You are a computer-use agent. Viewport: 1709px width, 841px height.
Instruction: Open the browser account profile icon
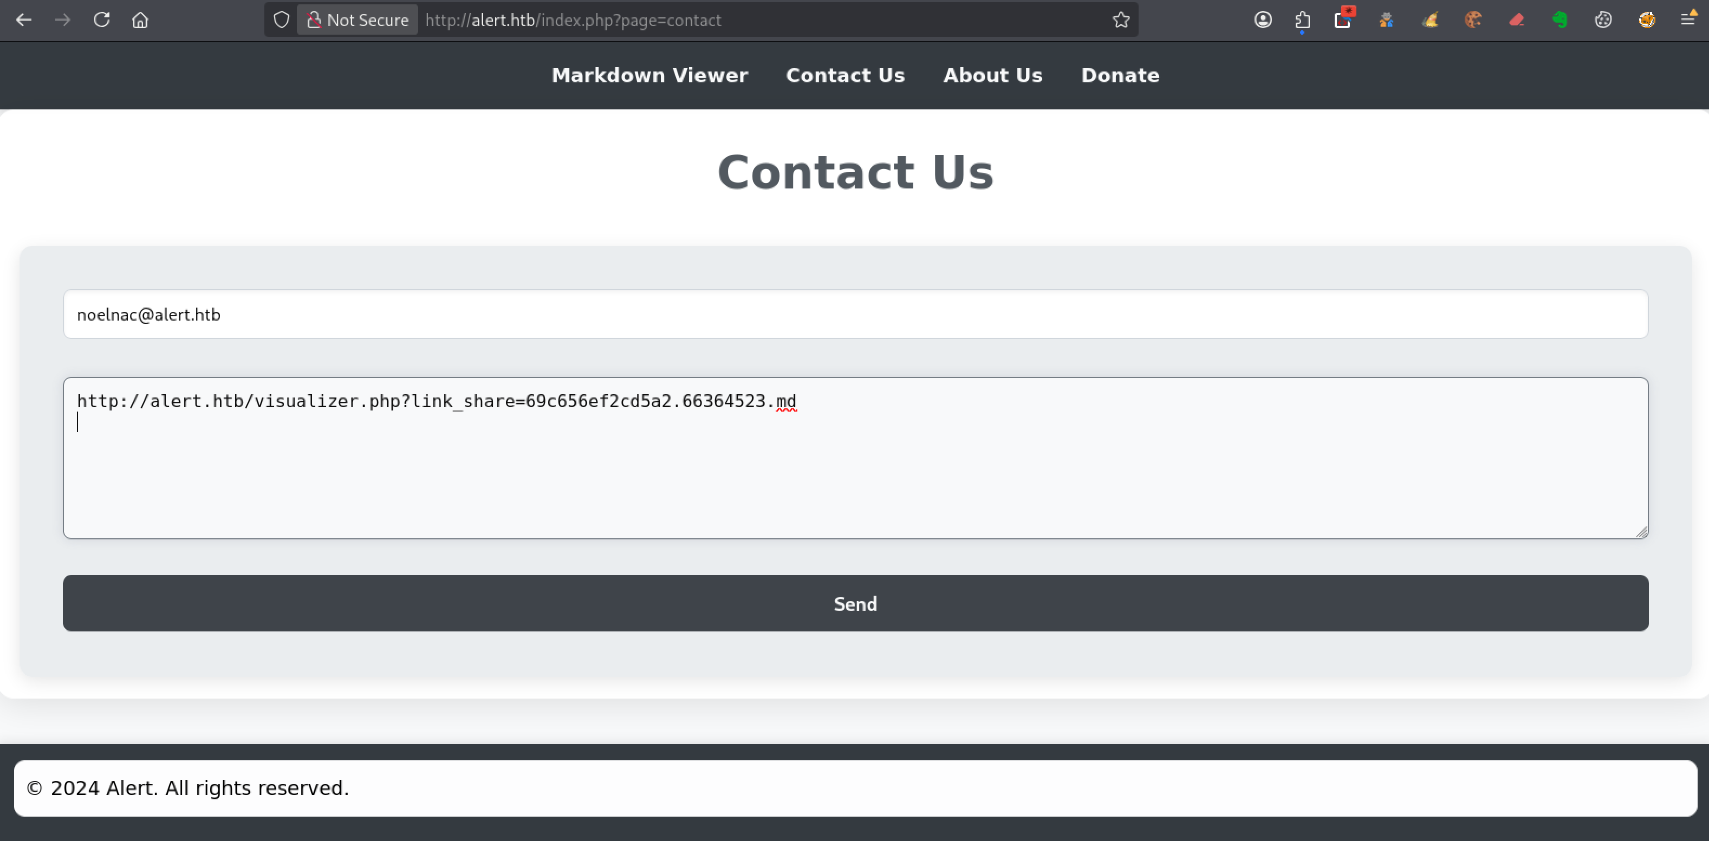[x=1263, y=20]
